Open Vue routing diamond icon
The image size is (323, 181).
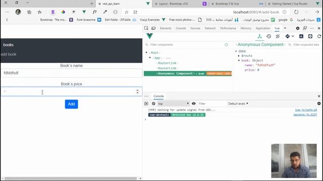point(287,36)
